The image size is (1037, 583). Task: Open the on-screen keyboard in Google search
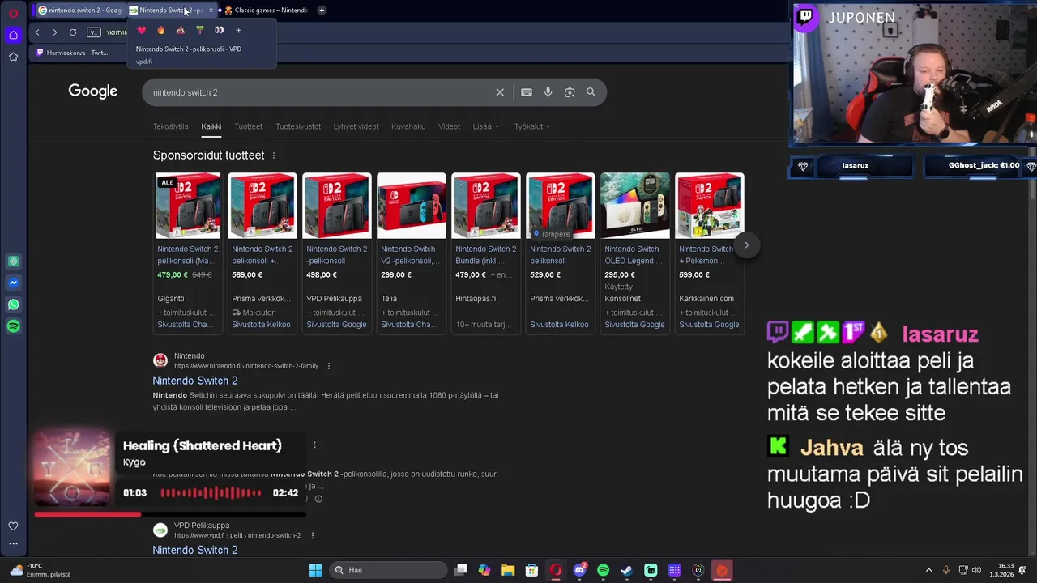527,92
